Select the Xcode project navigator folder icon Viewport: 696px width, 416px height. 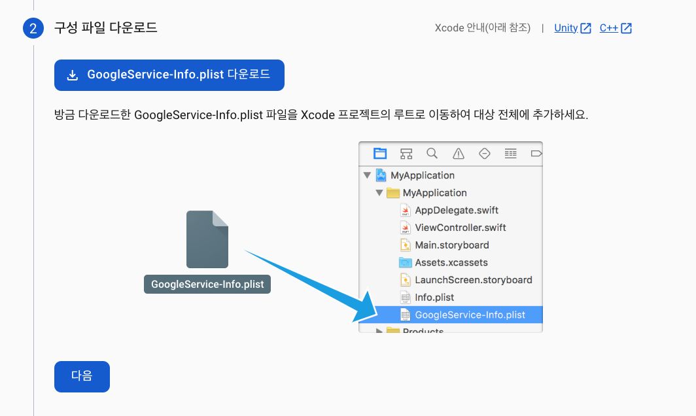380,154
